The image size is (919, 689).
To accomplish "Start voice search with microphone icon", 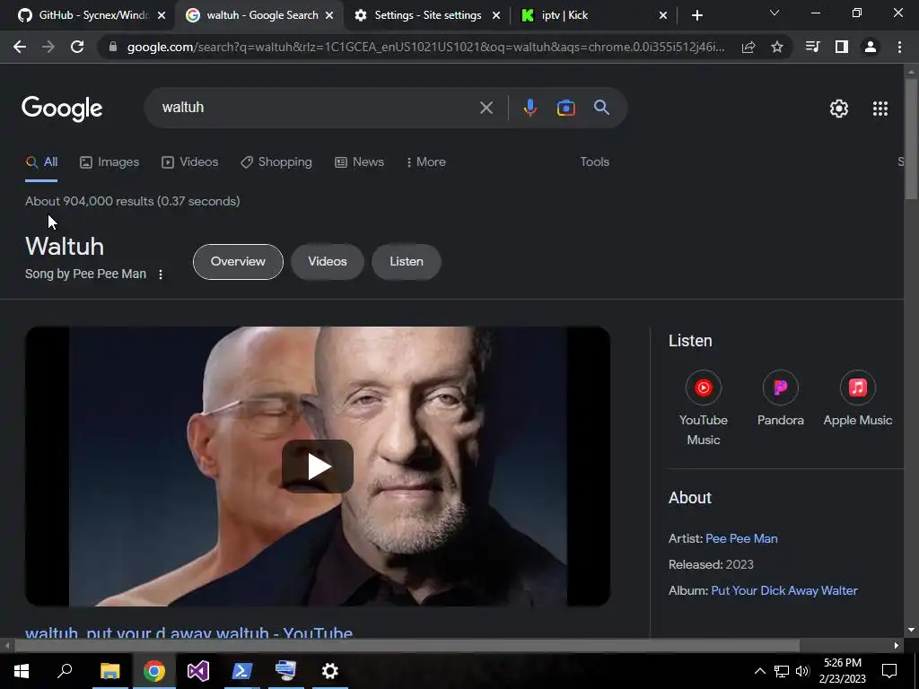I will (530, 108).
